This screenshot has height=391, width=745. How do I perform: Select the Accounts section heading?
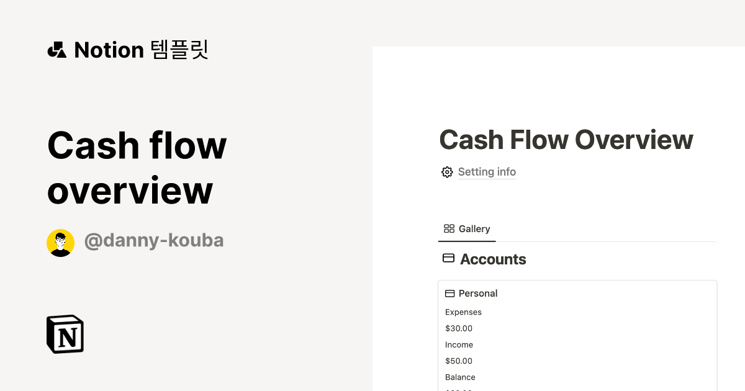(x=493, y=259)
